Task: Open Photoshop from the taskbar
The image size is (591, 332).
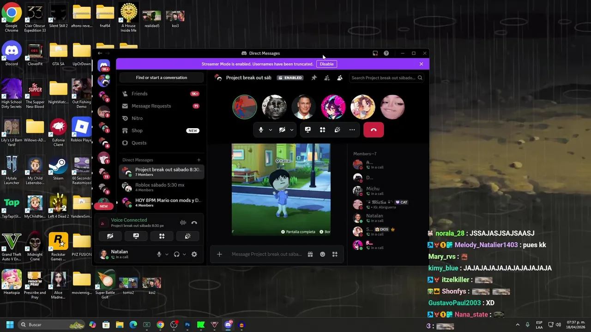Action: click(x=187, y=325)
